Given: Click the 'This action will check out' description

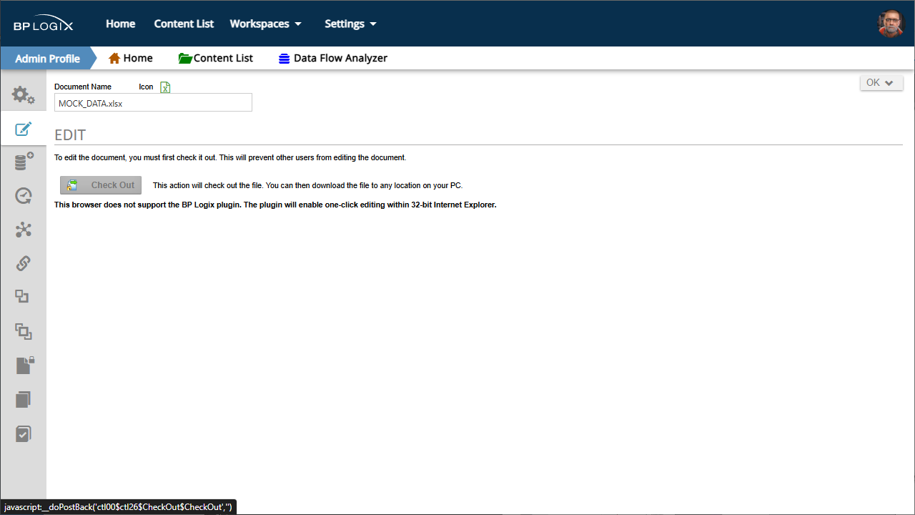Looking at the screenshot, I should coord(307,185).
